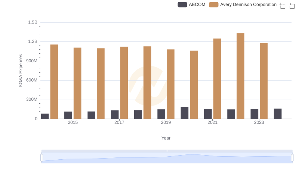Click Avery Dennison bar for 2015
299x172 pixels.
point(77,83)
